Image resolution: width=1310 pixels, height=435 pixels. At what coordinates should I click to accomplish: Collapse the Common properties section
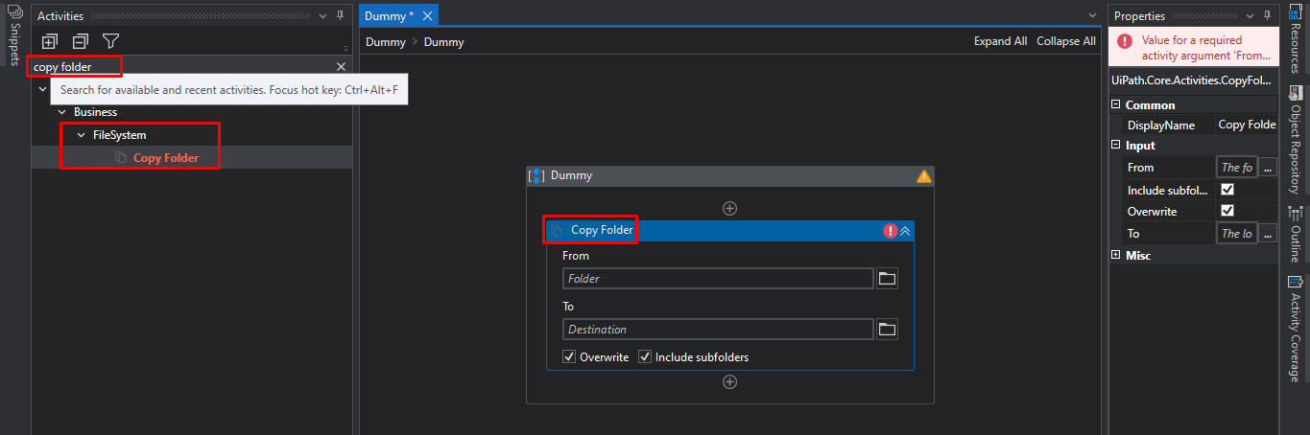click(1116, 105)
